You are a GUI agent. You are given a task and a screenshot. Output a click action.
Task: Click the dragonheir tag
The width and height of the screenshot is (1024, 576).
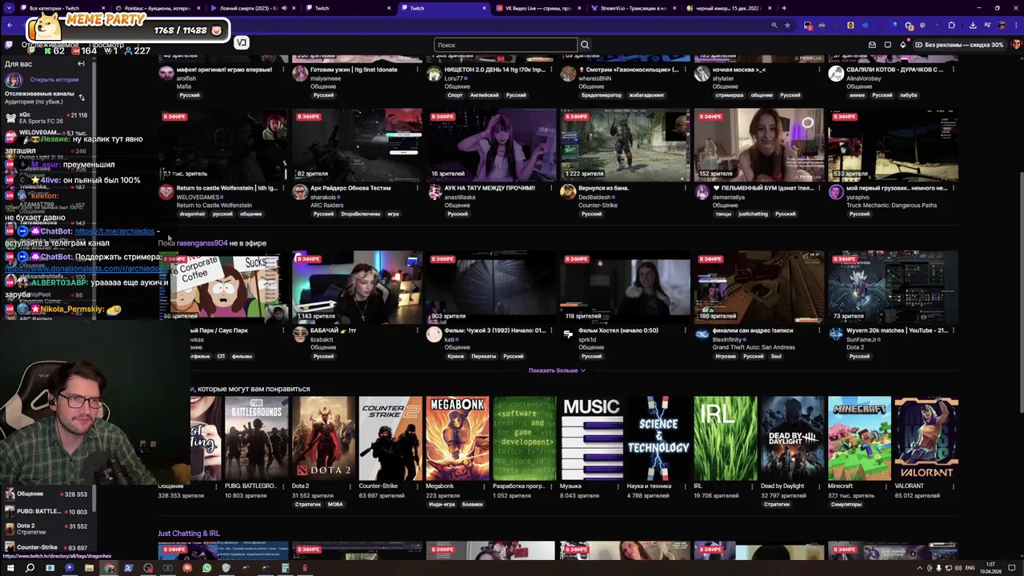coord(192,214)
